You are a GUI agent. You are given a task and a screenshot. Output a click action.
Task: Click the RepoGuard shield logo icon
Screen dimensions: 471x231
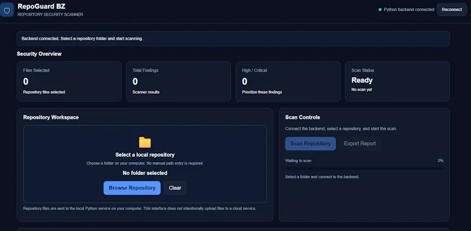pos(6,9)
